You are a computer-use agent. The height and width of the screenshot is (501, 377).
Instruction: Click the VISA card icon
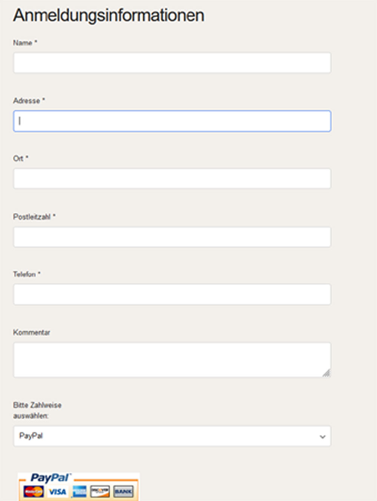click(57, 492)
